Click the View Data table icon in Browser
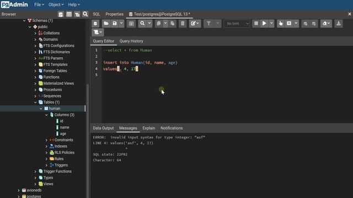Image resolution: width=353 pixels, height=198 pixels. tap(69, 14)
